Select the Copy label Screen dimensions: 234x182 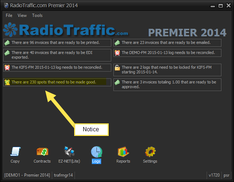click(15, 161)
